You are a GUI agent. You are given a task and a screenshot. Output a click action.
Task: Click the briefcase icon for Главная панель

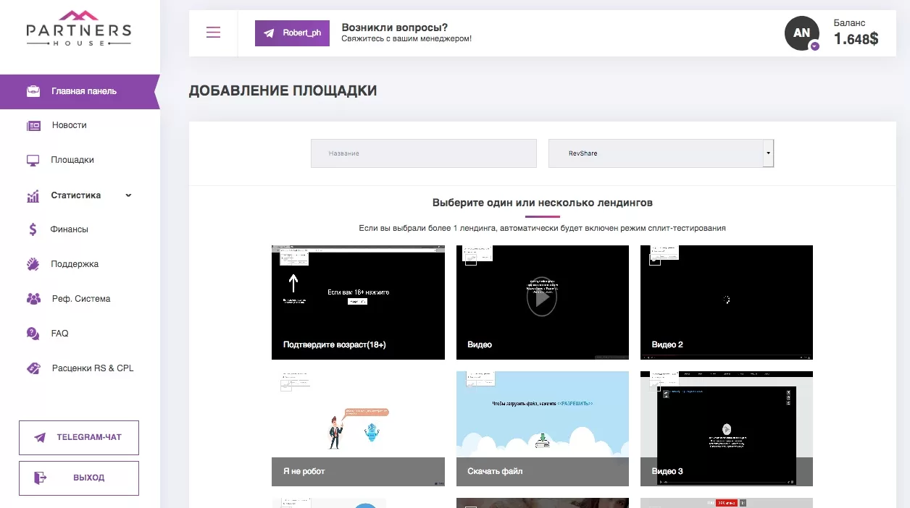pyautogui.click(x=33, y=91)
